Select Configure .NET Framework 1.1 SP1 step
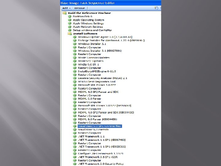Image resolution: width=221 pixels, height=166 pixels. 101,154
